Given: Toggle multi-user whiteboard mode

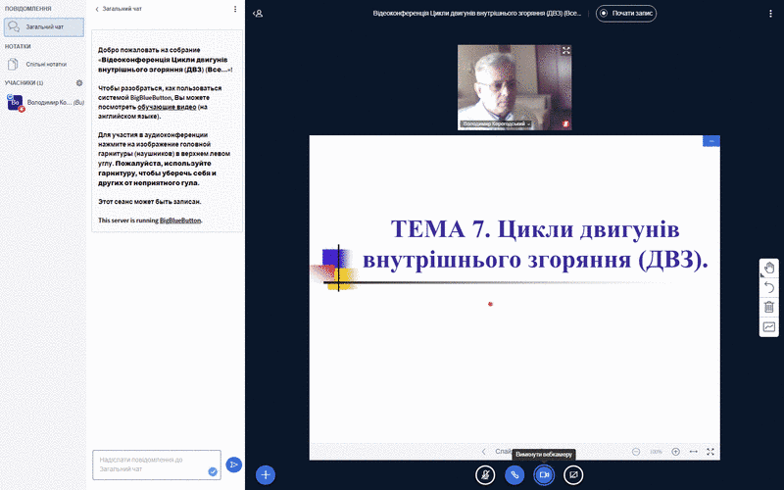Looking at the screenshot, I should pyautogui.click(x=769, y=326).
